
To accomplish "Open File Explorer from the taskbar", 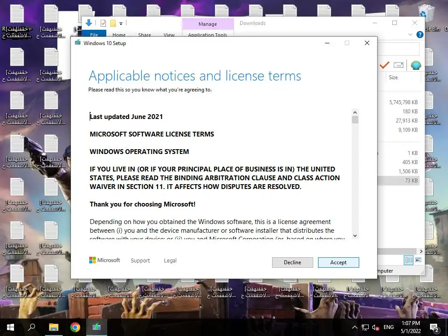I will click(53, 327).
